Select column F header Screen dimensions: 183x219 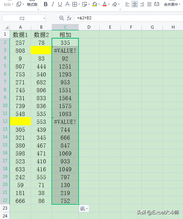(x=131, y=27)
